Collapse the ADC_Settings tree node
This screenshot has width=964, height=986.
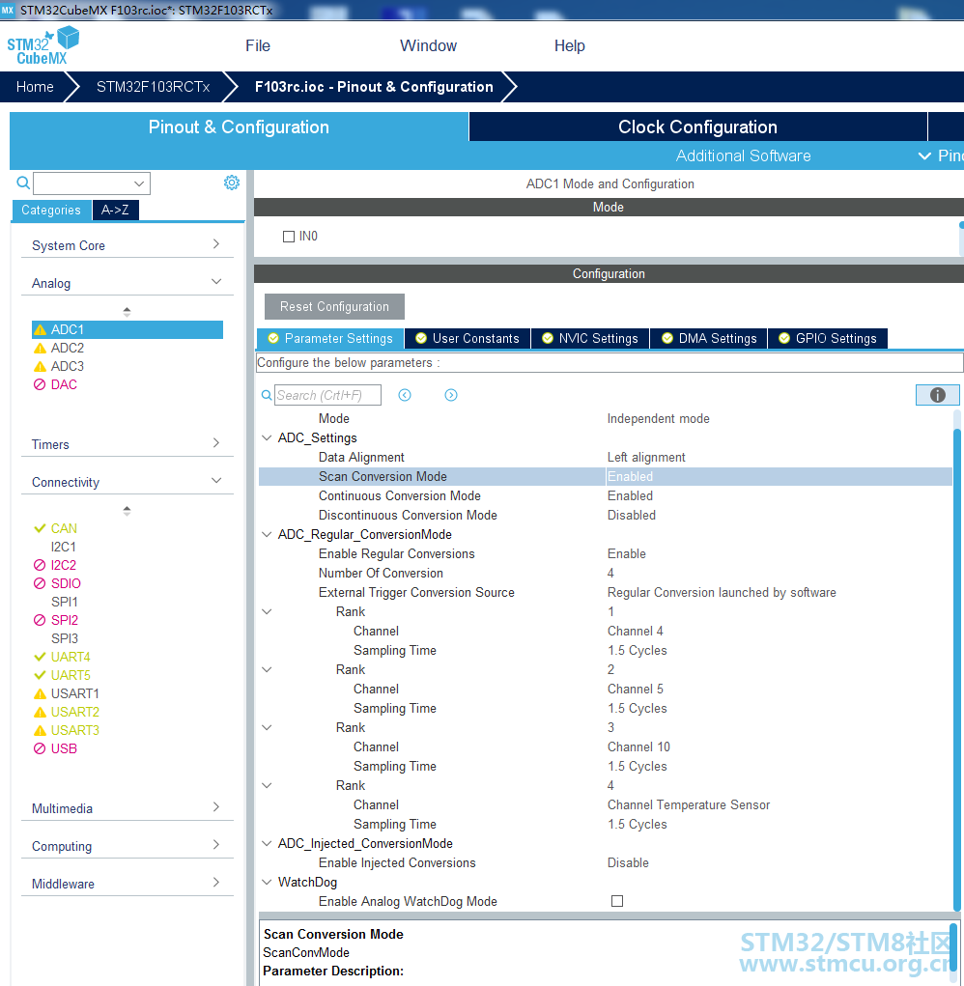(x=267, y=437)
